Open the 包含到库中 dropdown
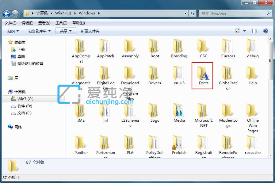Viewport: 275px width, 183px height. tap(39, 31)
